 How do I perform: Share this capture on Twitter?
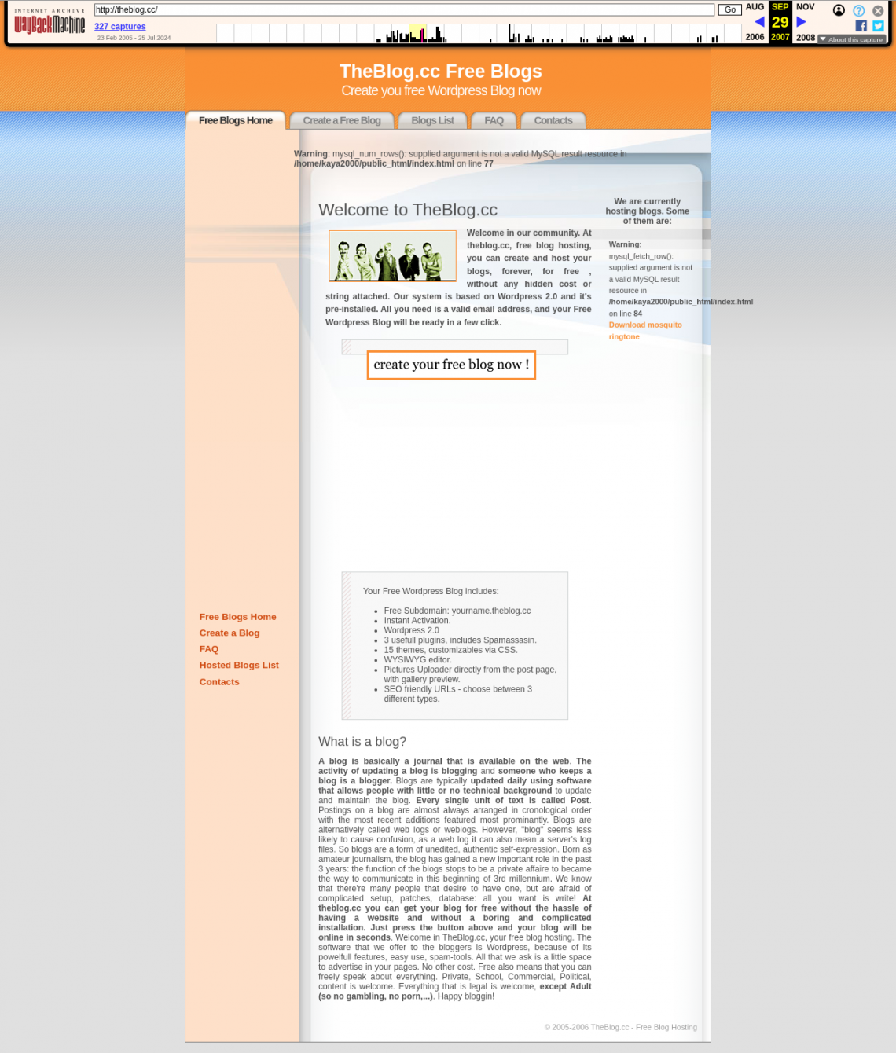click(878, 26)
